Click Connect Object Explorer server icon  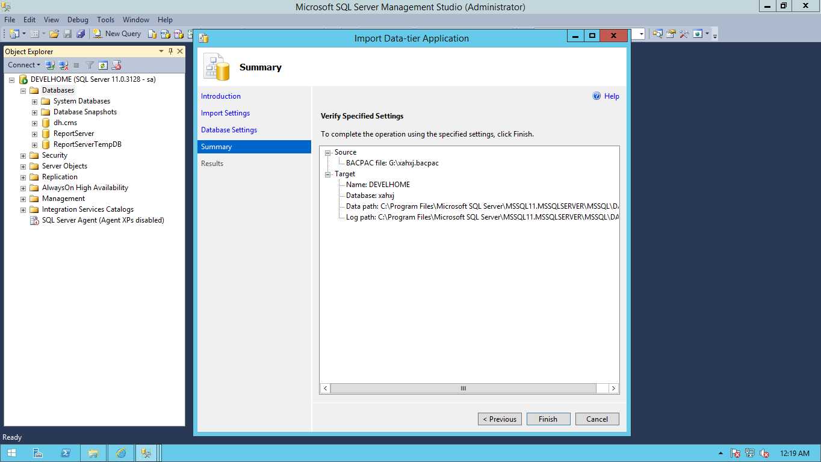point(51,65)
